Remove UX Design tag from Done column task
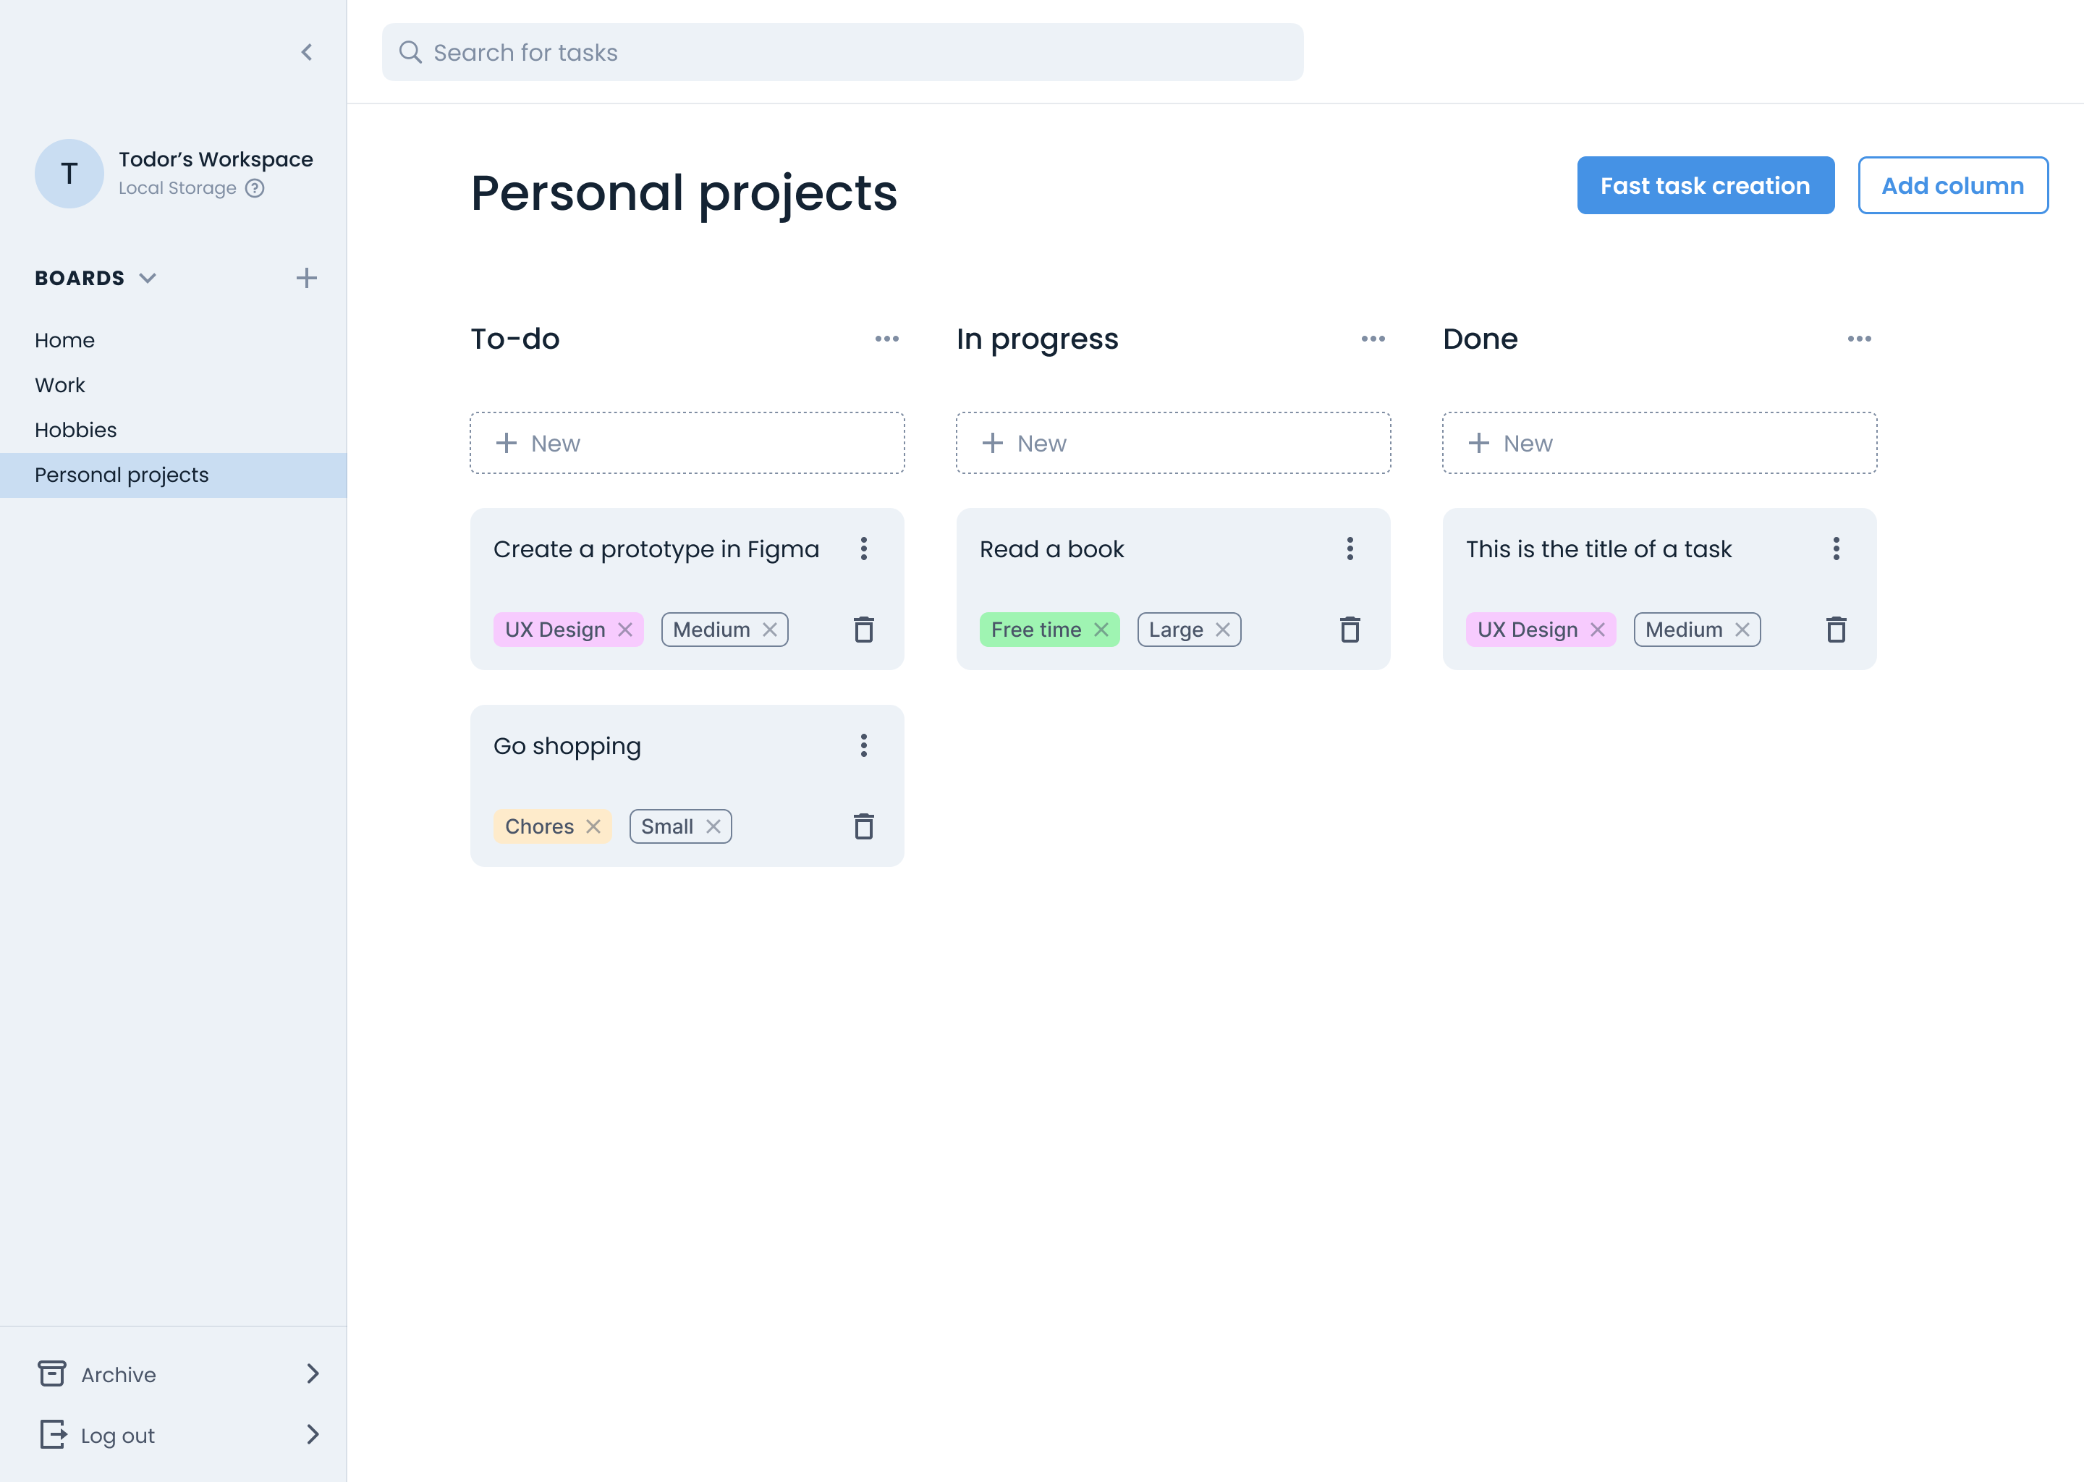This screenshot has width=2084, height=1482. pyautogui.click(x=1598, y=630)
